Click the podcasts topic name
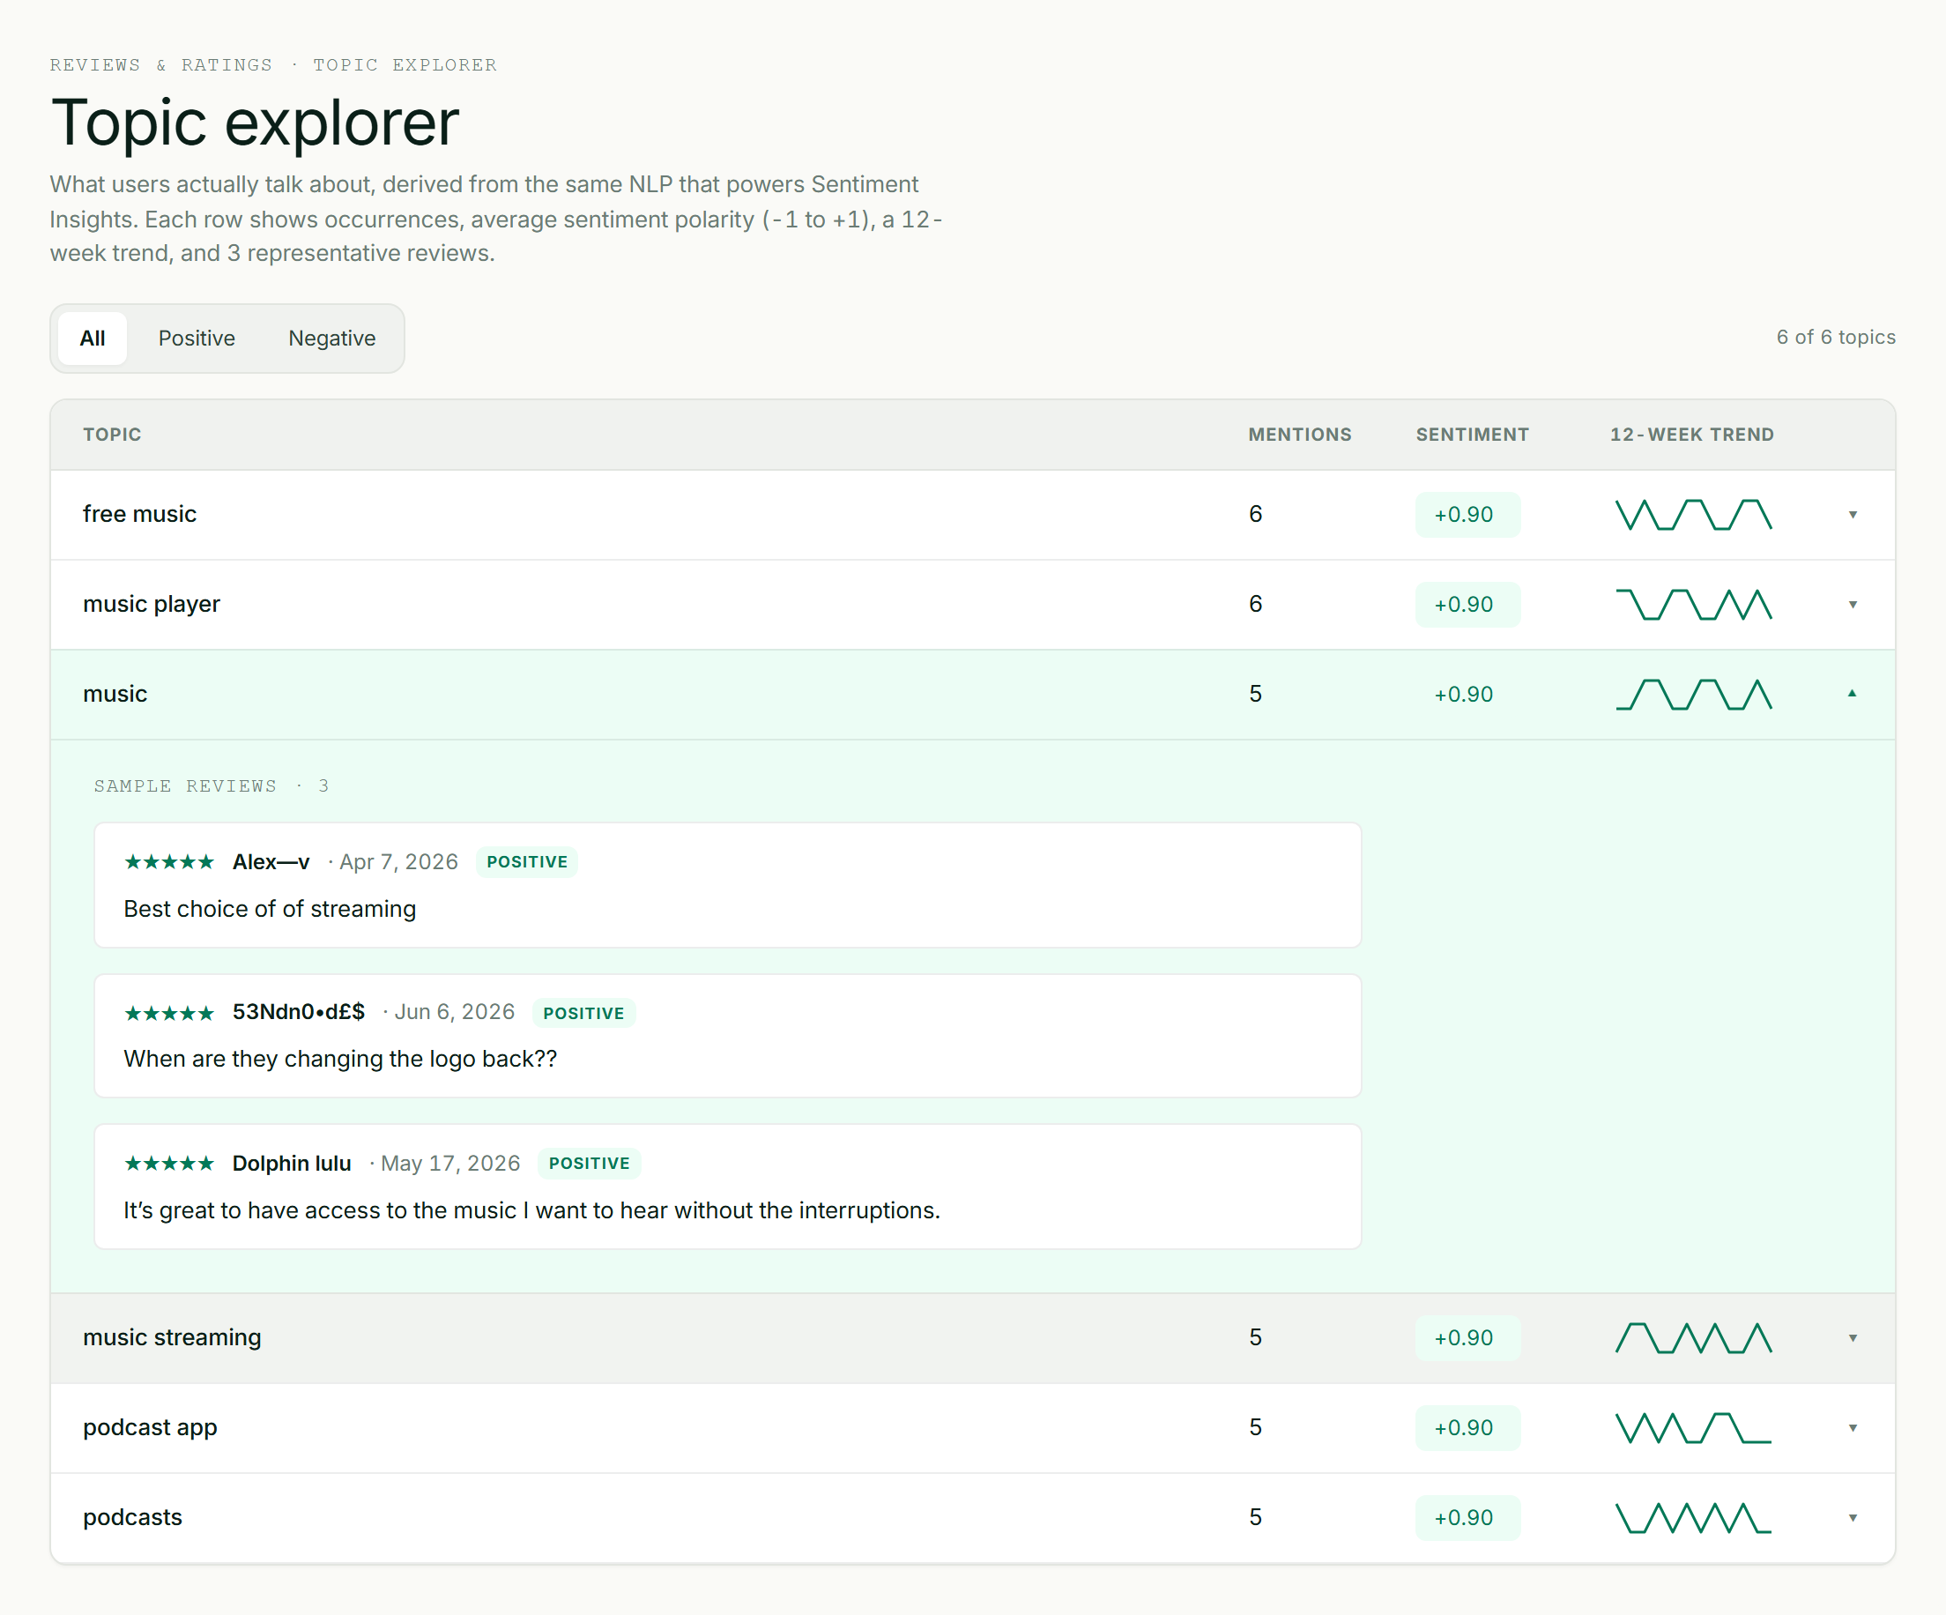This screenshot has height=1615, width=1946. [132, 1517]
